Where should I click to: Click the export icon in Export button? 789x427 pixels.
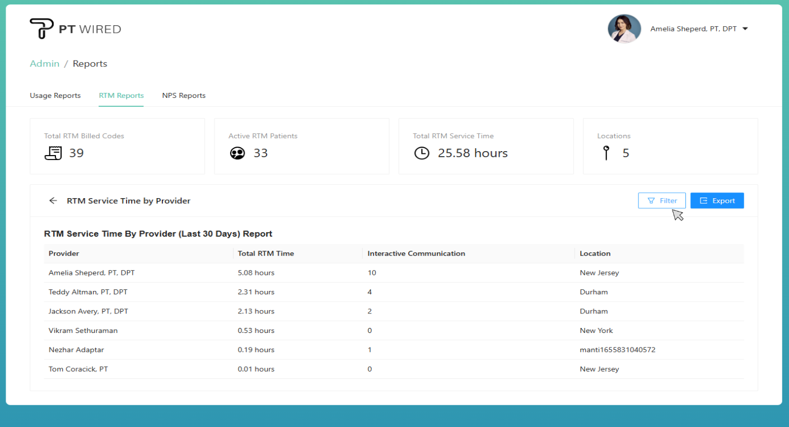(x=704, y=201)
